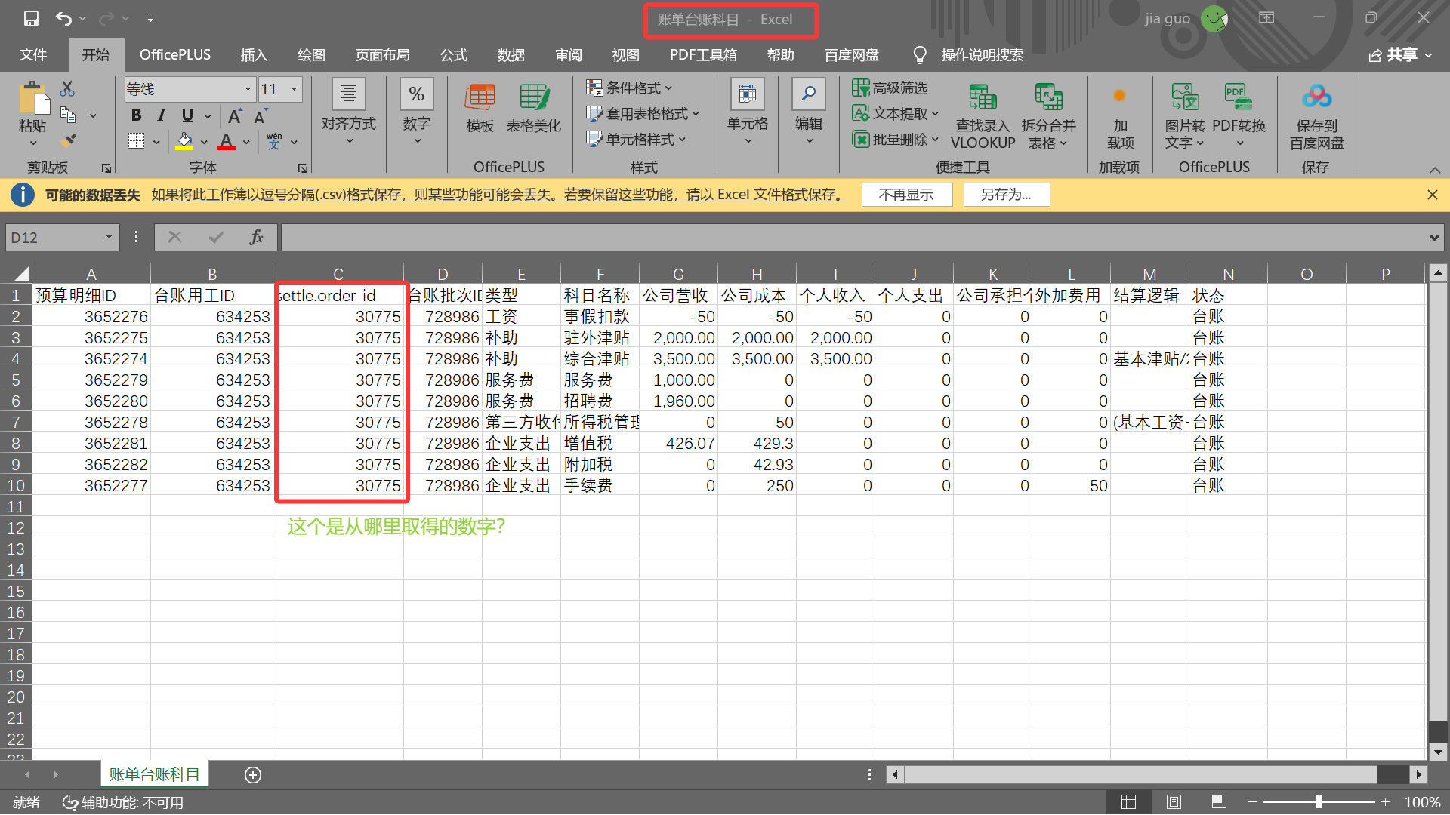Image resolution: width=1450 pixels, height=815 pixels.
Task: Switch to Page Layout view
Action: (x=1174, y=802)
